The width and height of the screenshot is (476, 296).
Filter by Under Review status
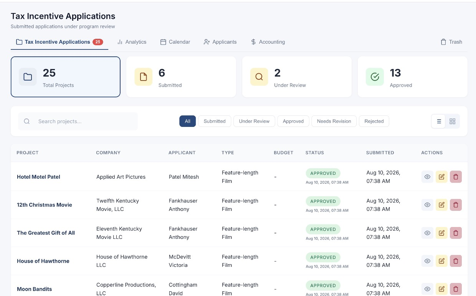[254, 121]
